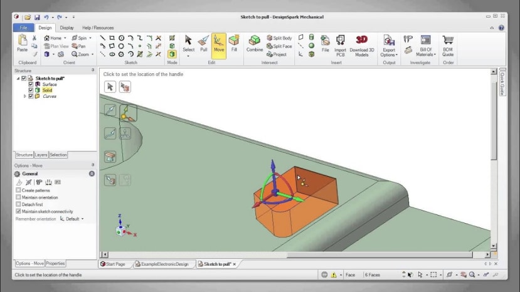Click the Undo arrow
The width and height of the screenshot is (520, 292).
tap(46, 18)
